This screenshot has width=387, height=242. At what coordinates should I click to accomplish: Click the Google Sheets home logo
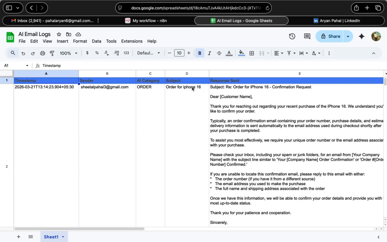10,37
